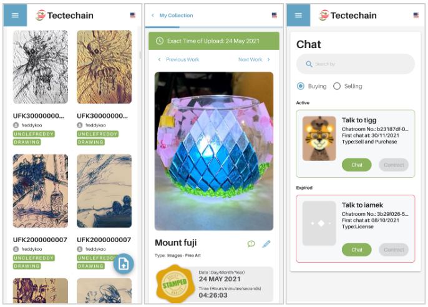Open the black sketch artwork thumbnail
This screenshot has height=307, width=428.
pyautogui.click(x=41, y=67)
